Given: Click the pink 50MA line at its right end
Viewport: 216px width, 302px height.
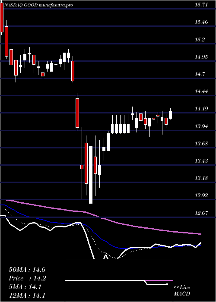Looking at the screenshot, I should click(x=200, y=234).
